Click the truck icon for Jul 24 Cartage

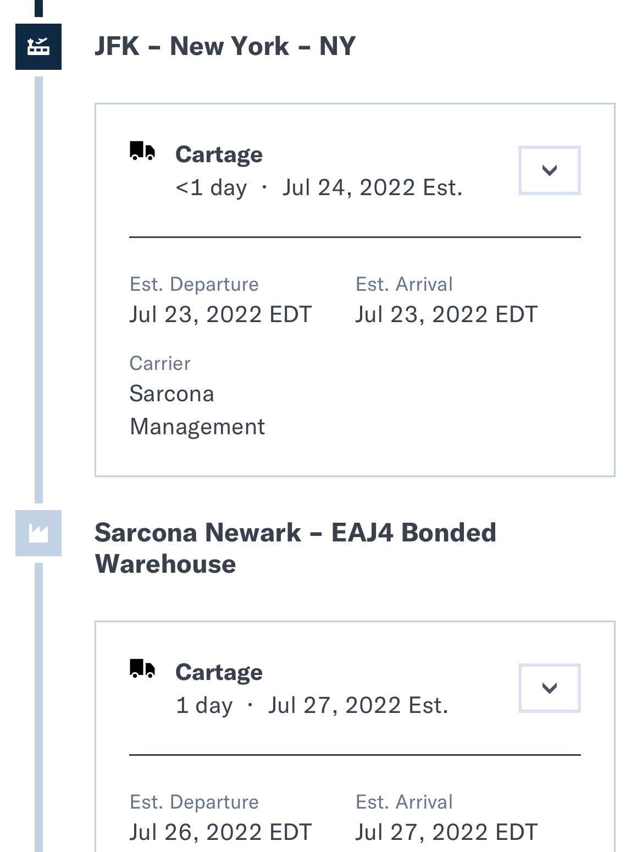142,151
